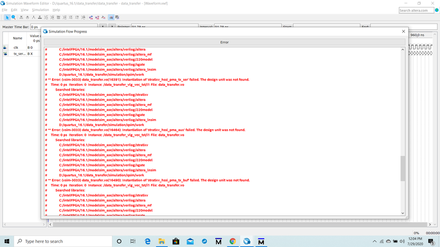The image size is (440, 247).
Task: Click the 0% progress status text
Action: tap(416, 233)
